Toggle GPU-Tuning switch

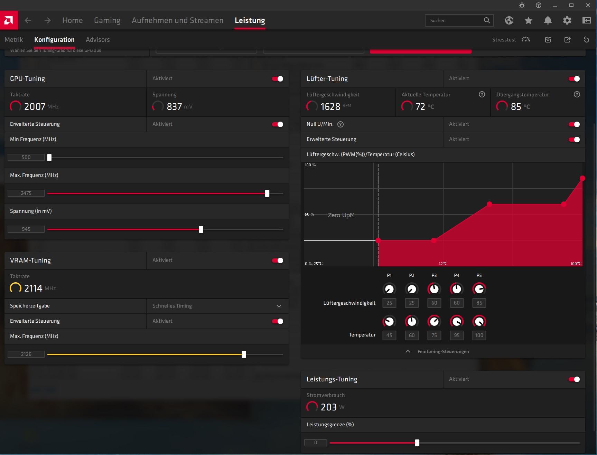278,79
